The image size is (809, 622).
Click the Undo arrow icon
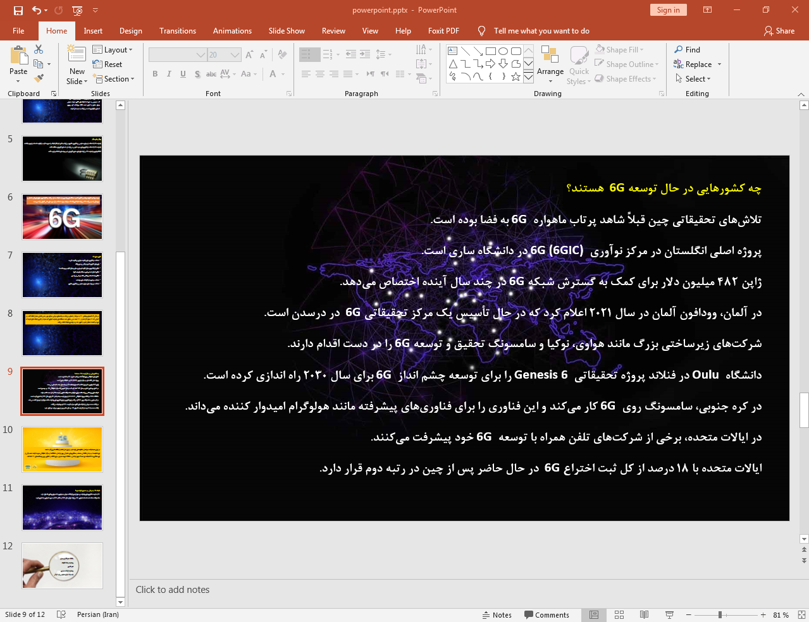click(x=37, y=10)
